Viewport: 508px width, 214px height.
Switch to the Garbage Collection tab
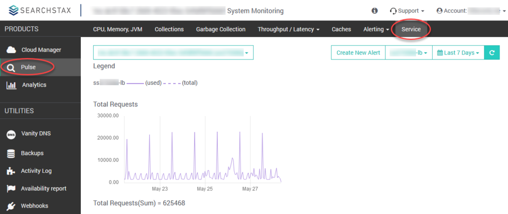221,29
